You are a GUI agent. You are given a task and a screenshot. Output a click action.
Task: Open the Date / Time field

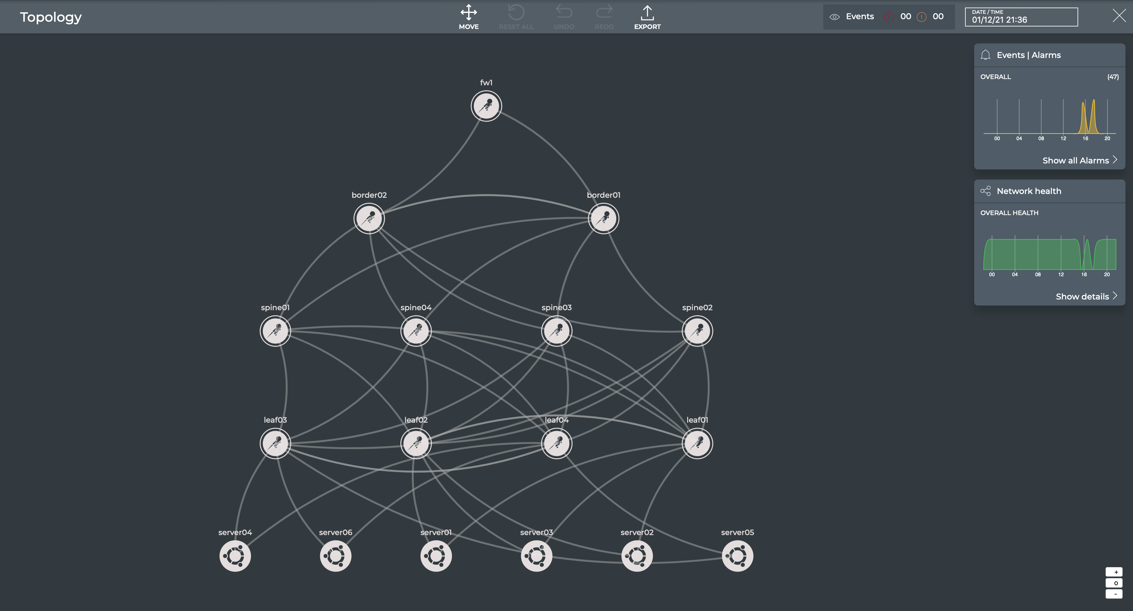click(x=1021, y=17)
